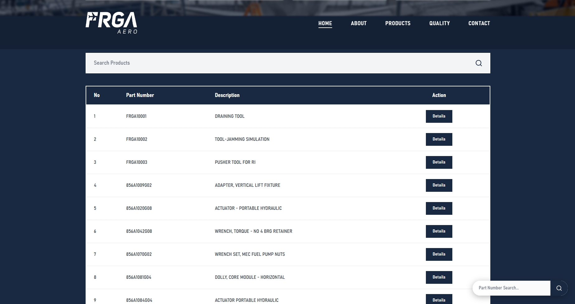
Task: Open details for part 856A1020G08
Action: tap(439, 208)
